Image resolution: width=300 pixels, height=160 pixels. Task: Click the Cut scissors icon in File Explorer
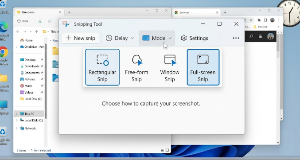point(40,21)
